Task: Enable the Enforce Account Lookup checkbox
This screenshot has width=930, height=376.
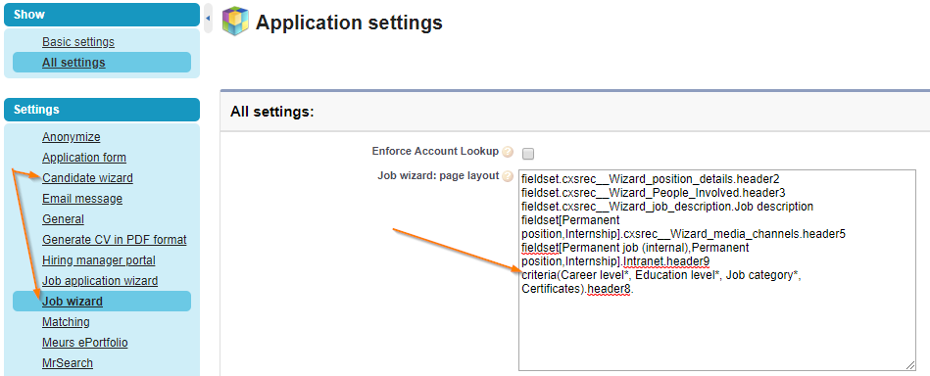Action: 528,154
